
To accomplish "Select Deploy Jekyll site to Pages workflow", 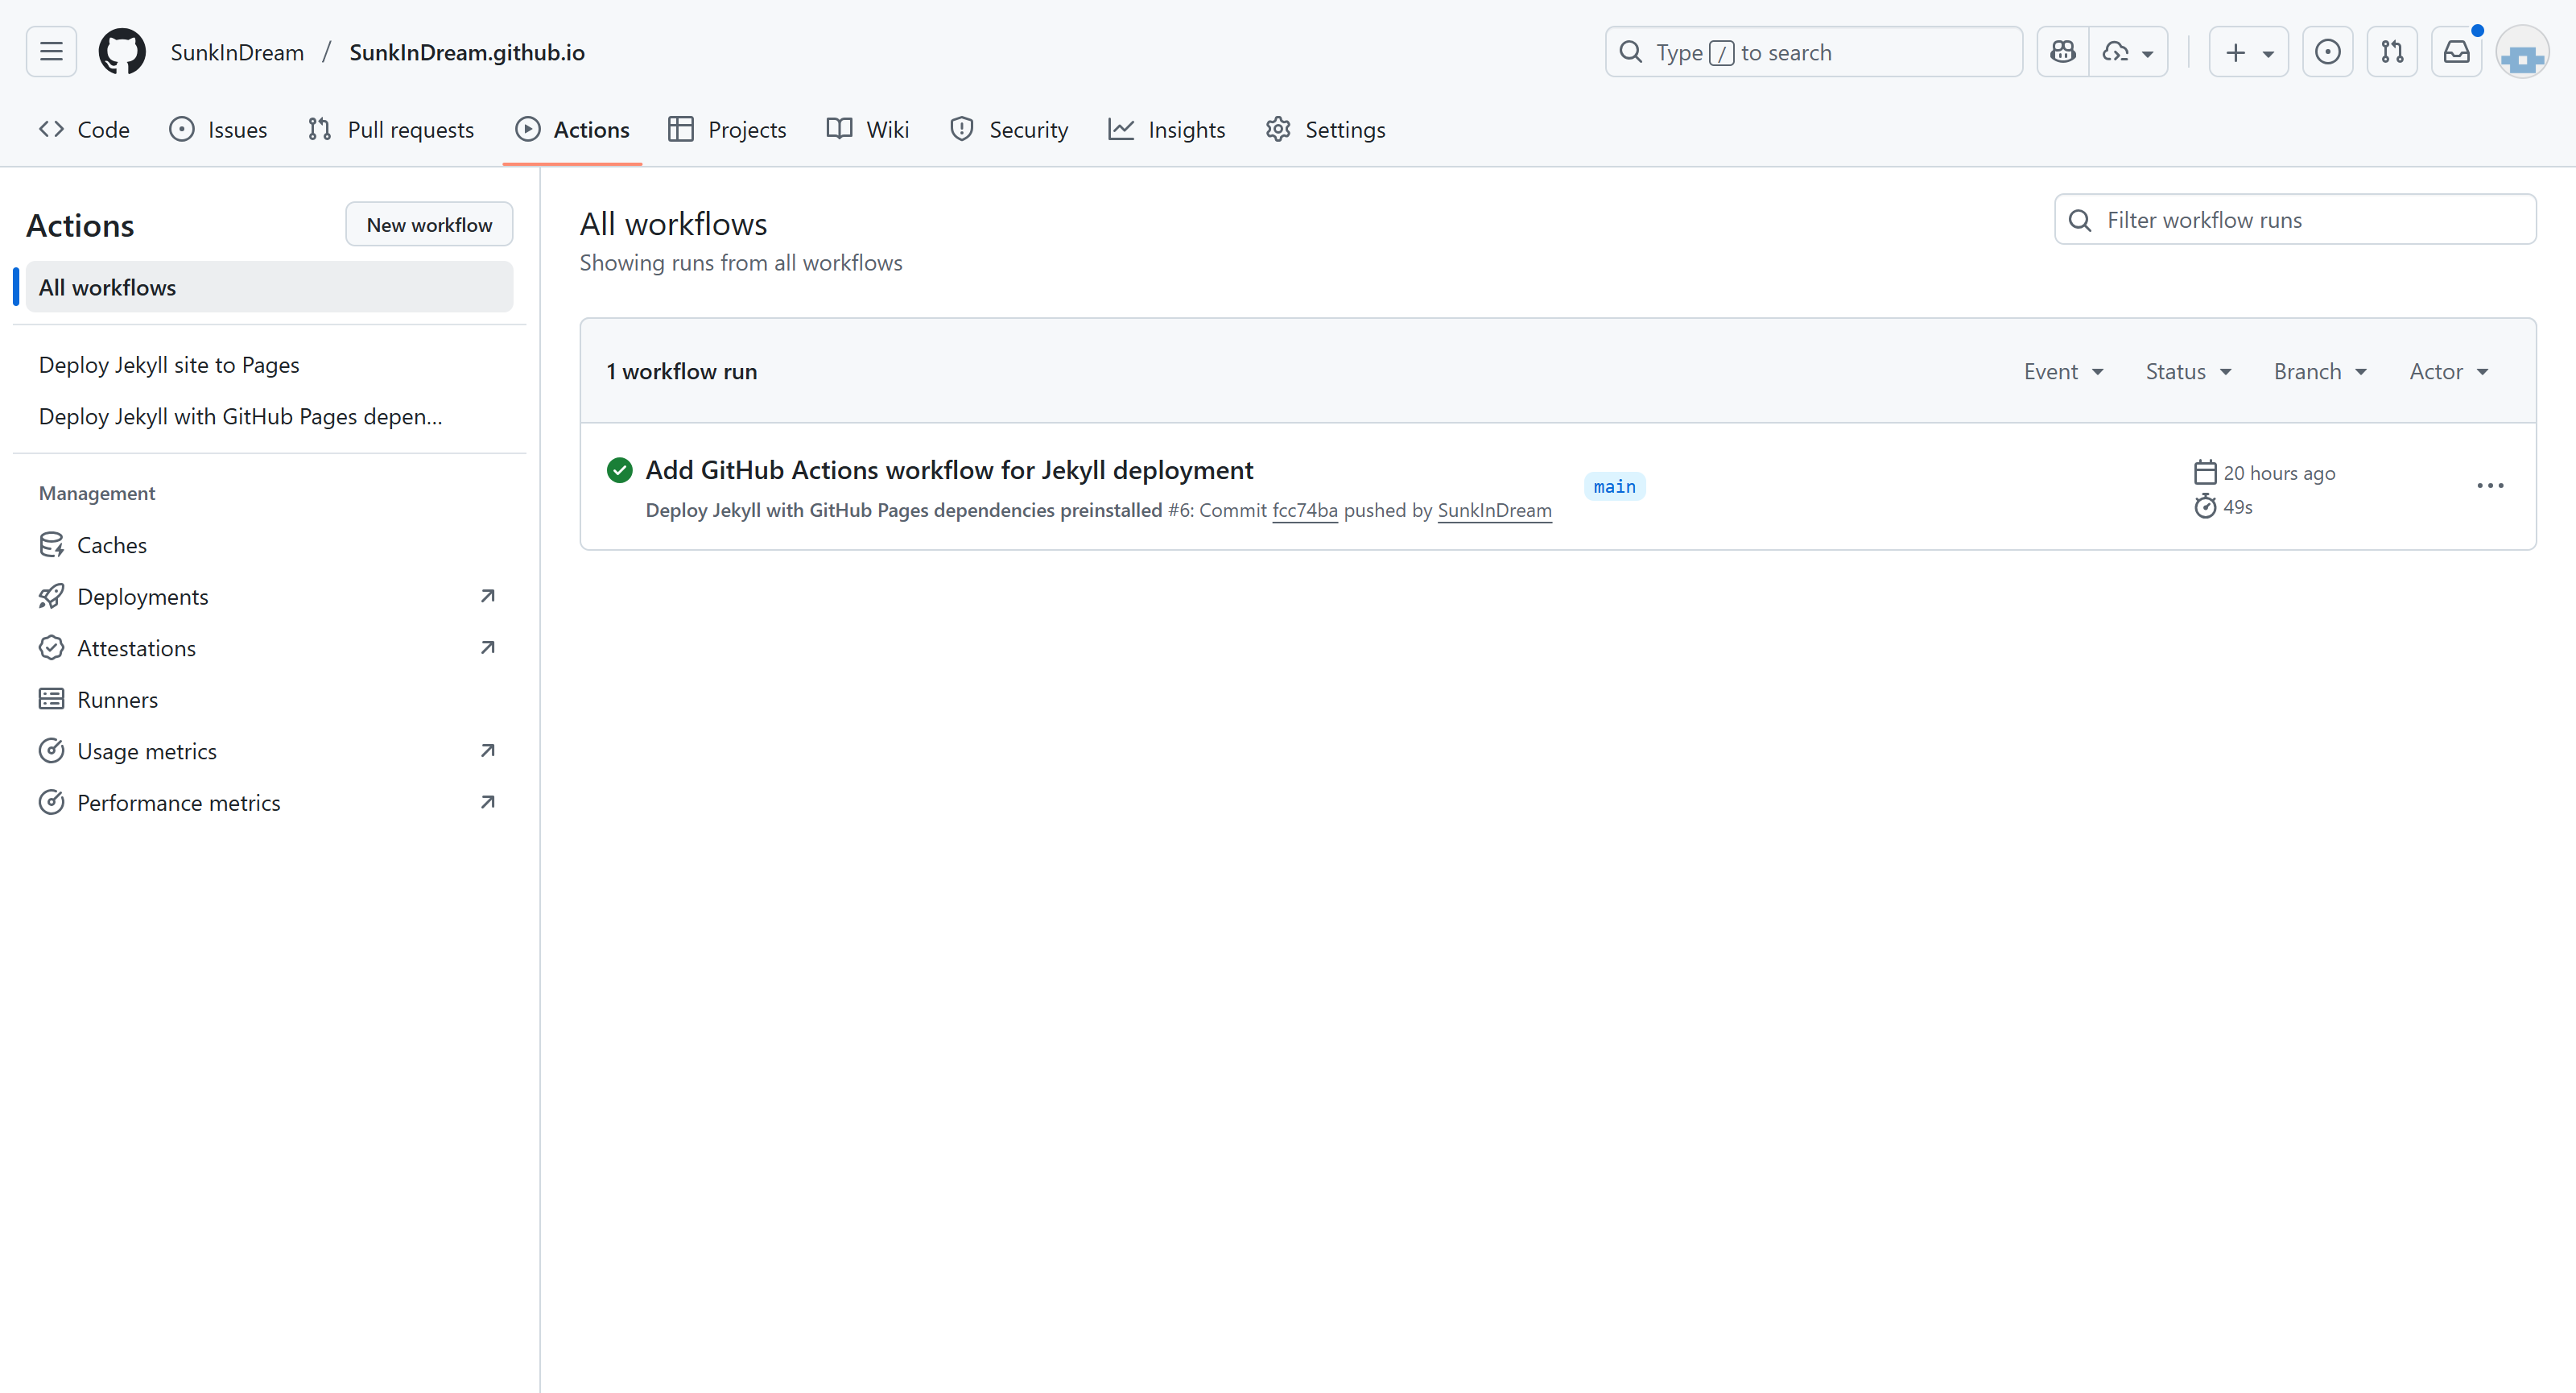I will (169, 365).
